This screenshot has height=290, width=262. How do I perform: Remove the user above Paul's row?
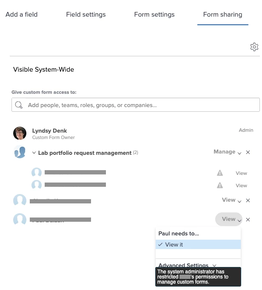click(x=248, y=200)
